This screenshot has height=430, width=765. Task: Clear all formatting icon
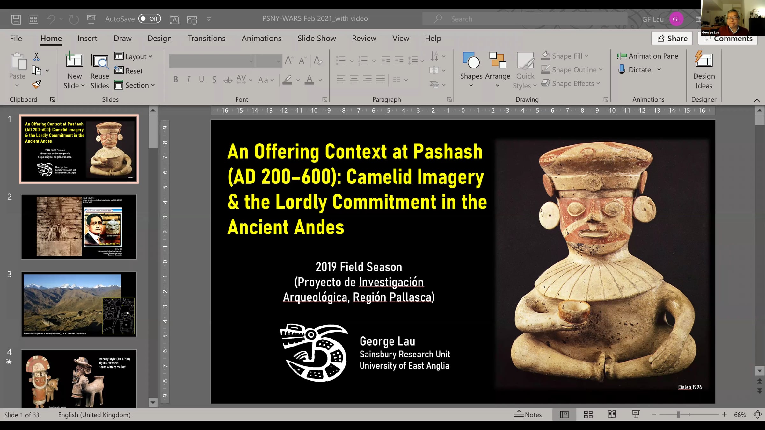pos(318,60)
